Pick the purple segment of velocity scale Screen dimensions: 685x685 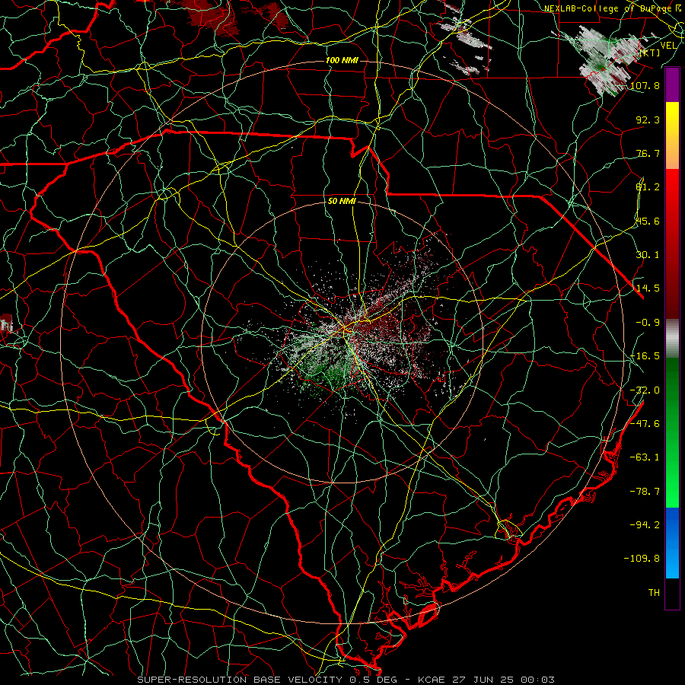[x=672, y=84]
